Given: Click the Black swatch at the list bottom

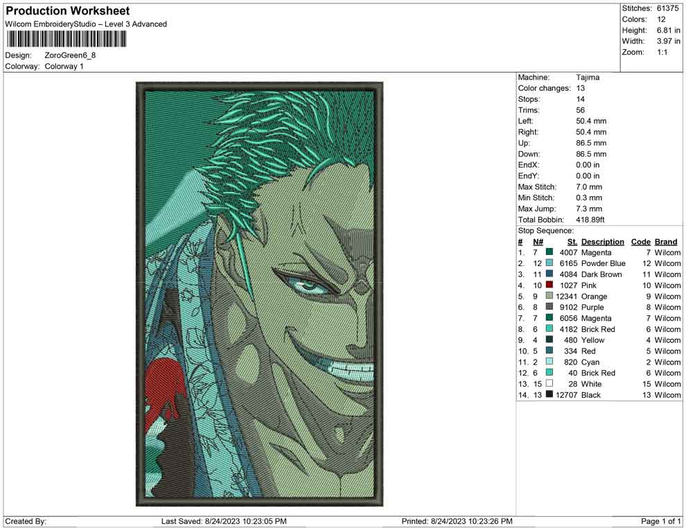Looking at the screenshot, I should [x=549, y=395].
